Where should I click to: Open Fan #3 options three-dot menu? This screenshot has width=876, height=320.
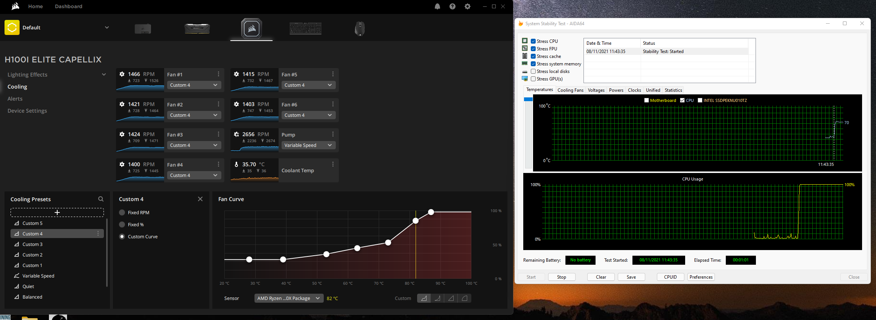point(218,134)
